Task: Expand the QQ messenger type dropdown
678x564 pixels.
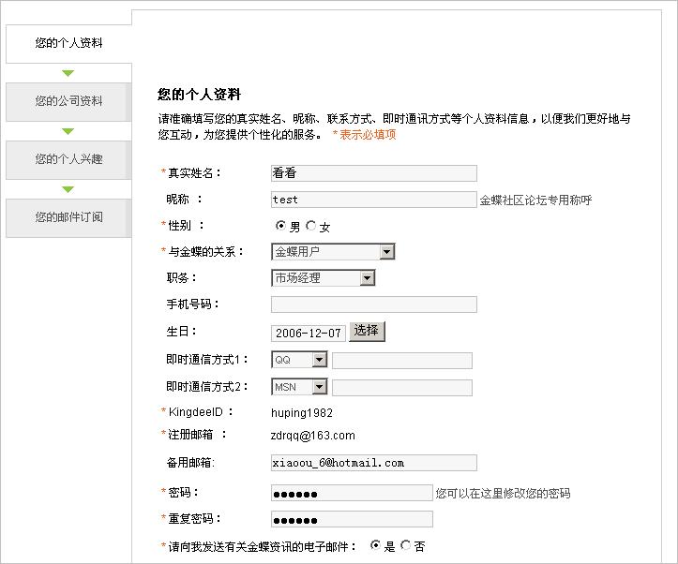Action: [319, 361]
